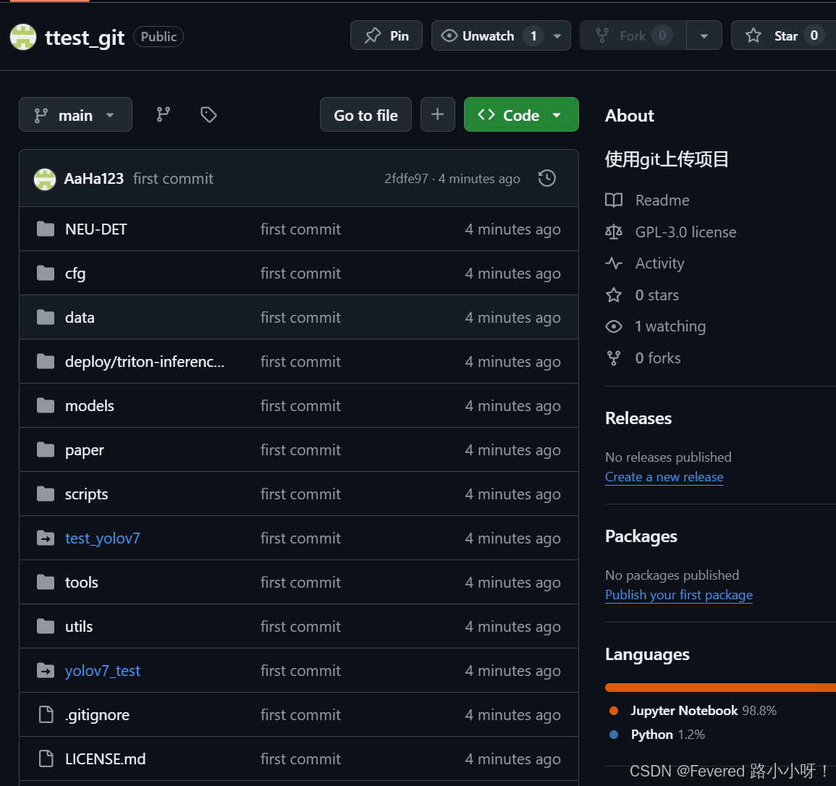
Task: Click the models folder icon
Action: pos(46,406)
